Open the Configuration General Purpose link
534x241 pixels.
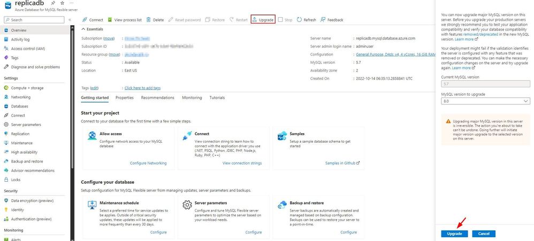(396, 55)
